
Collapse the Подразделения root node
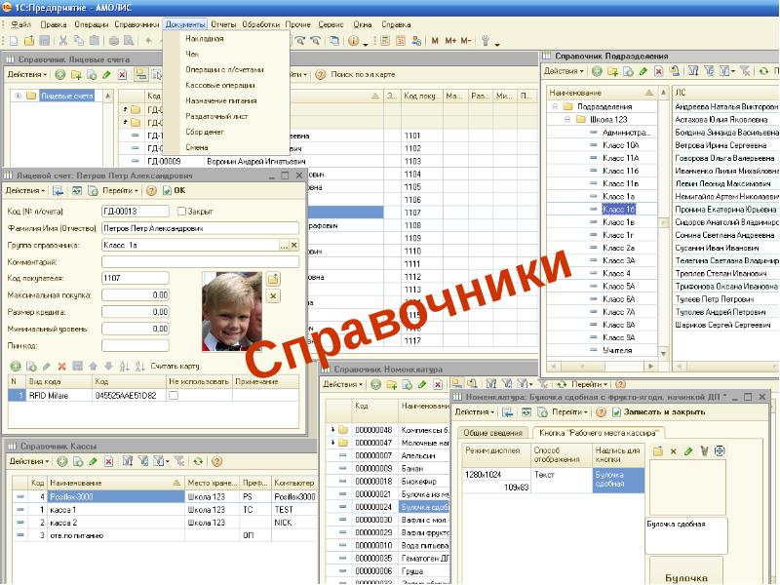point(555,106)
